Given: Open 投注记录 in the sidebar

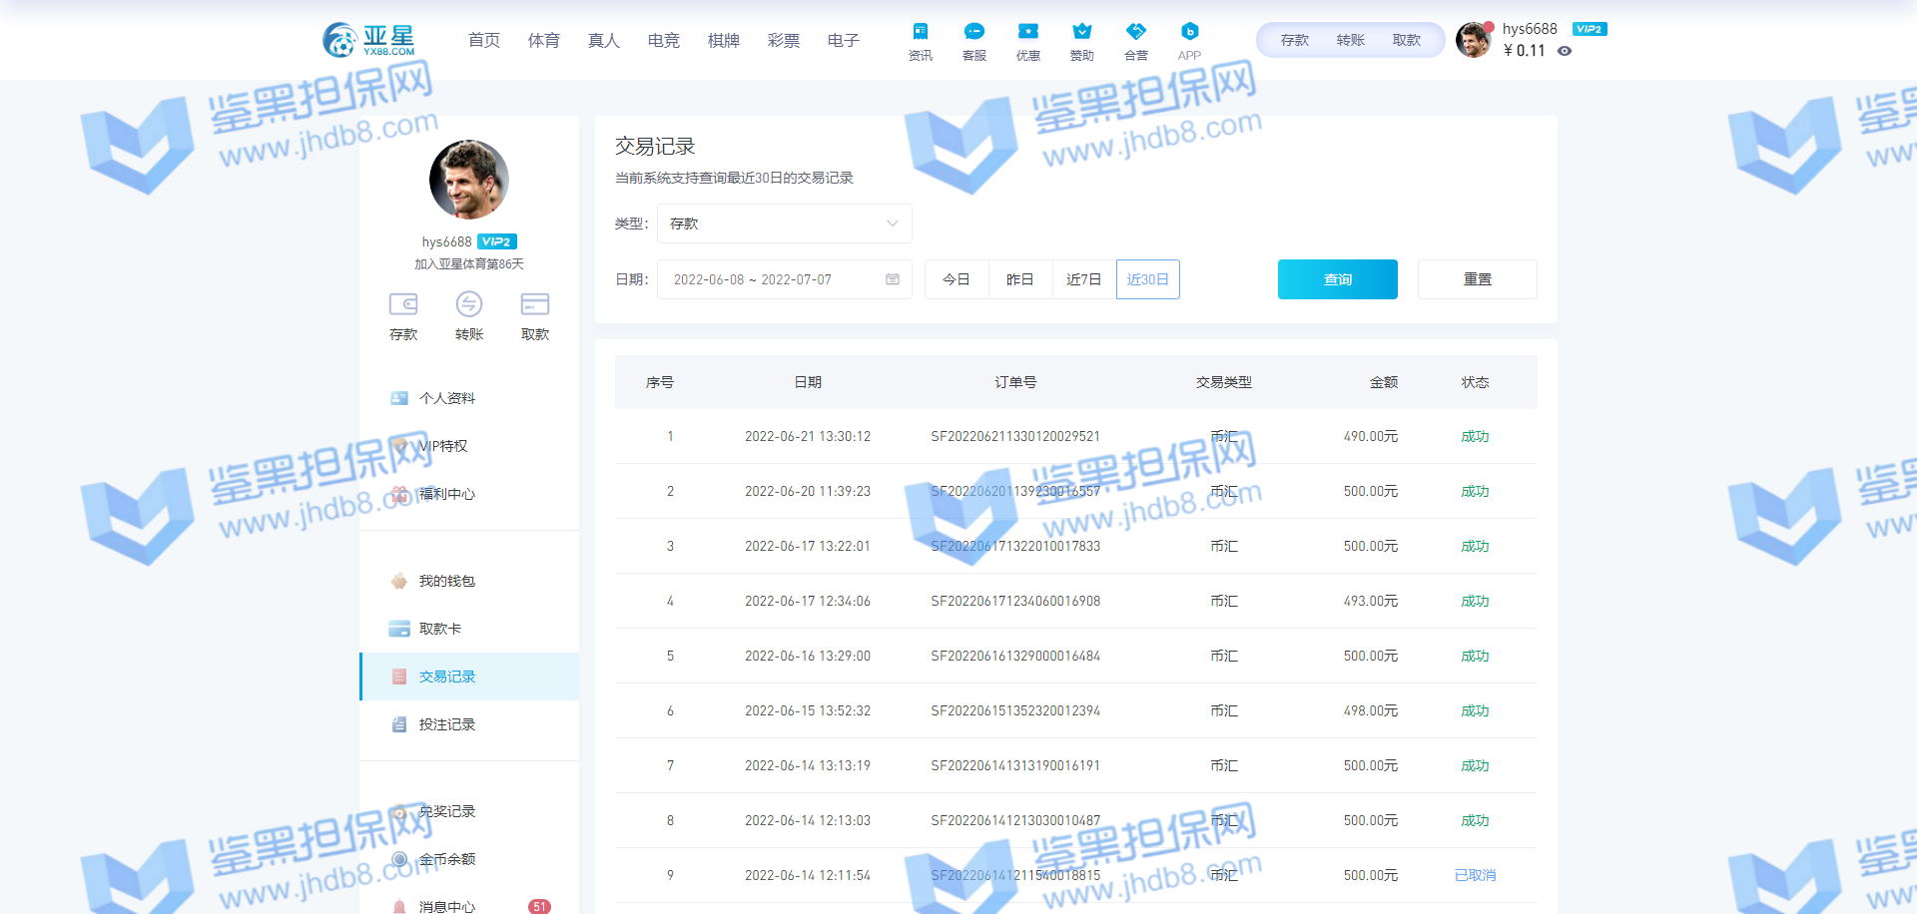Looking at the screenshot, I should [446, 724].
